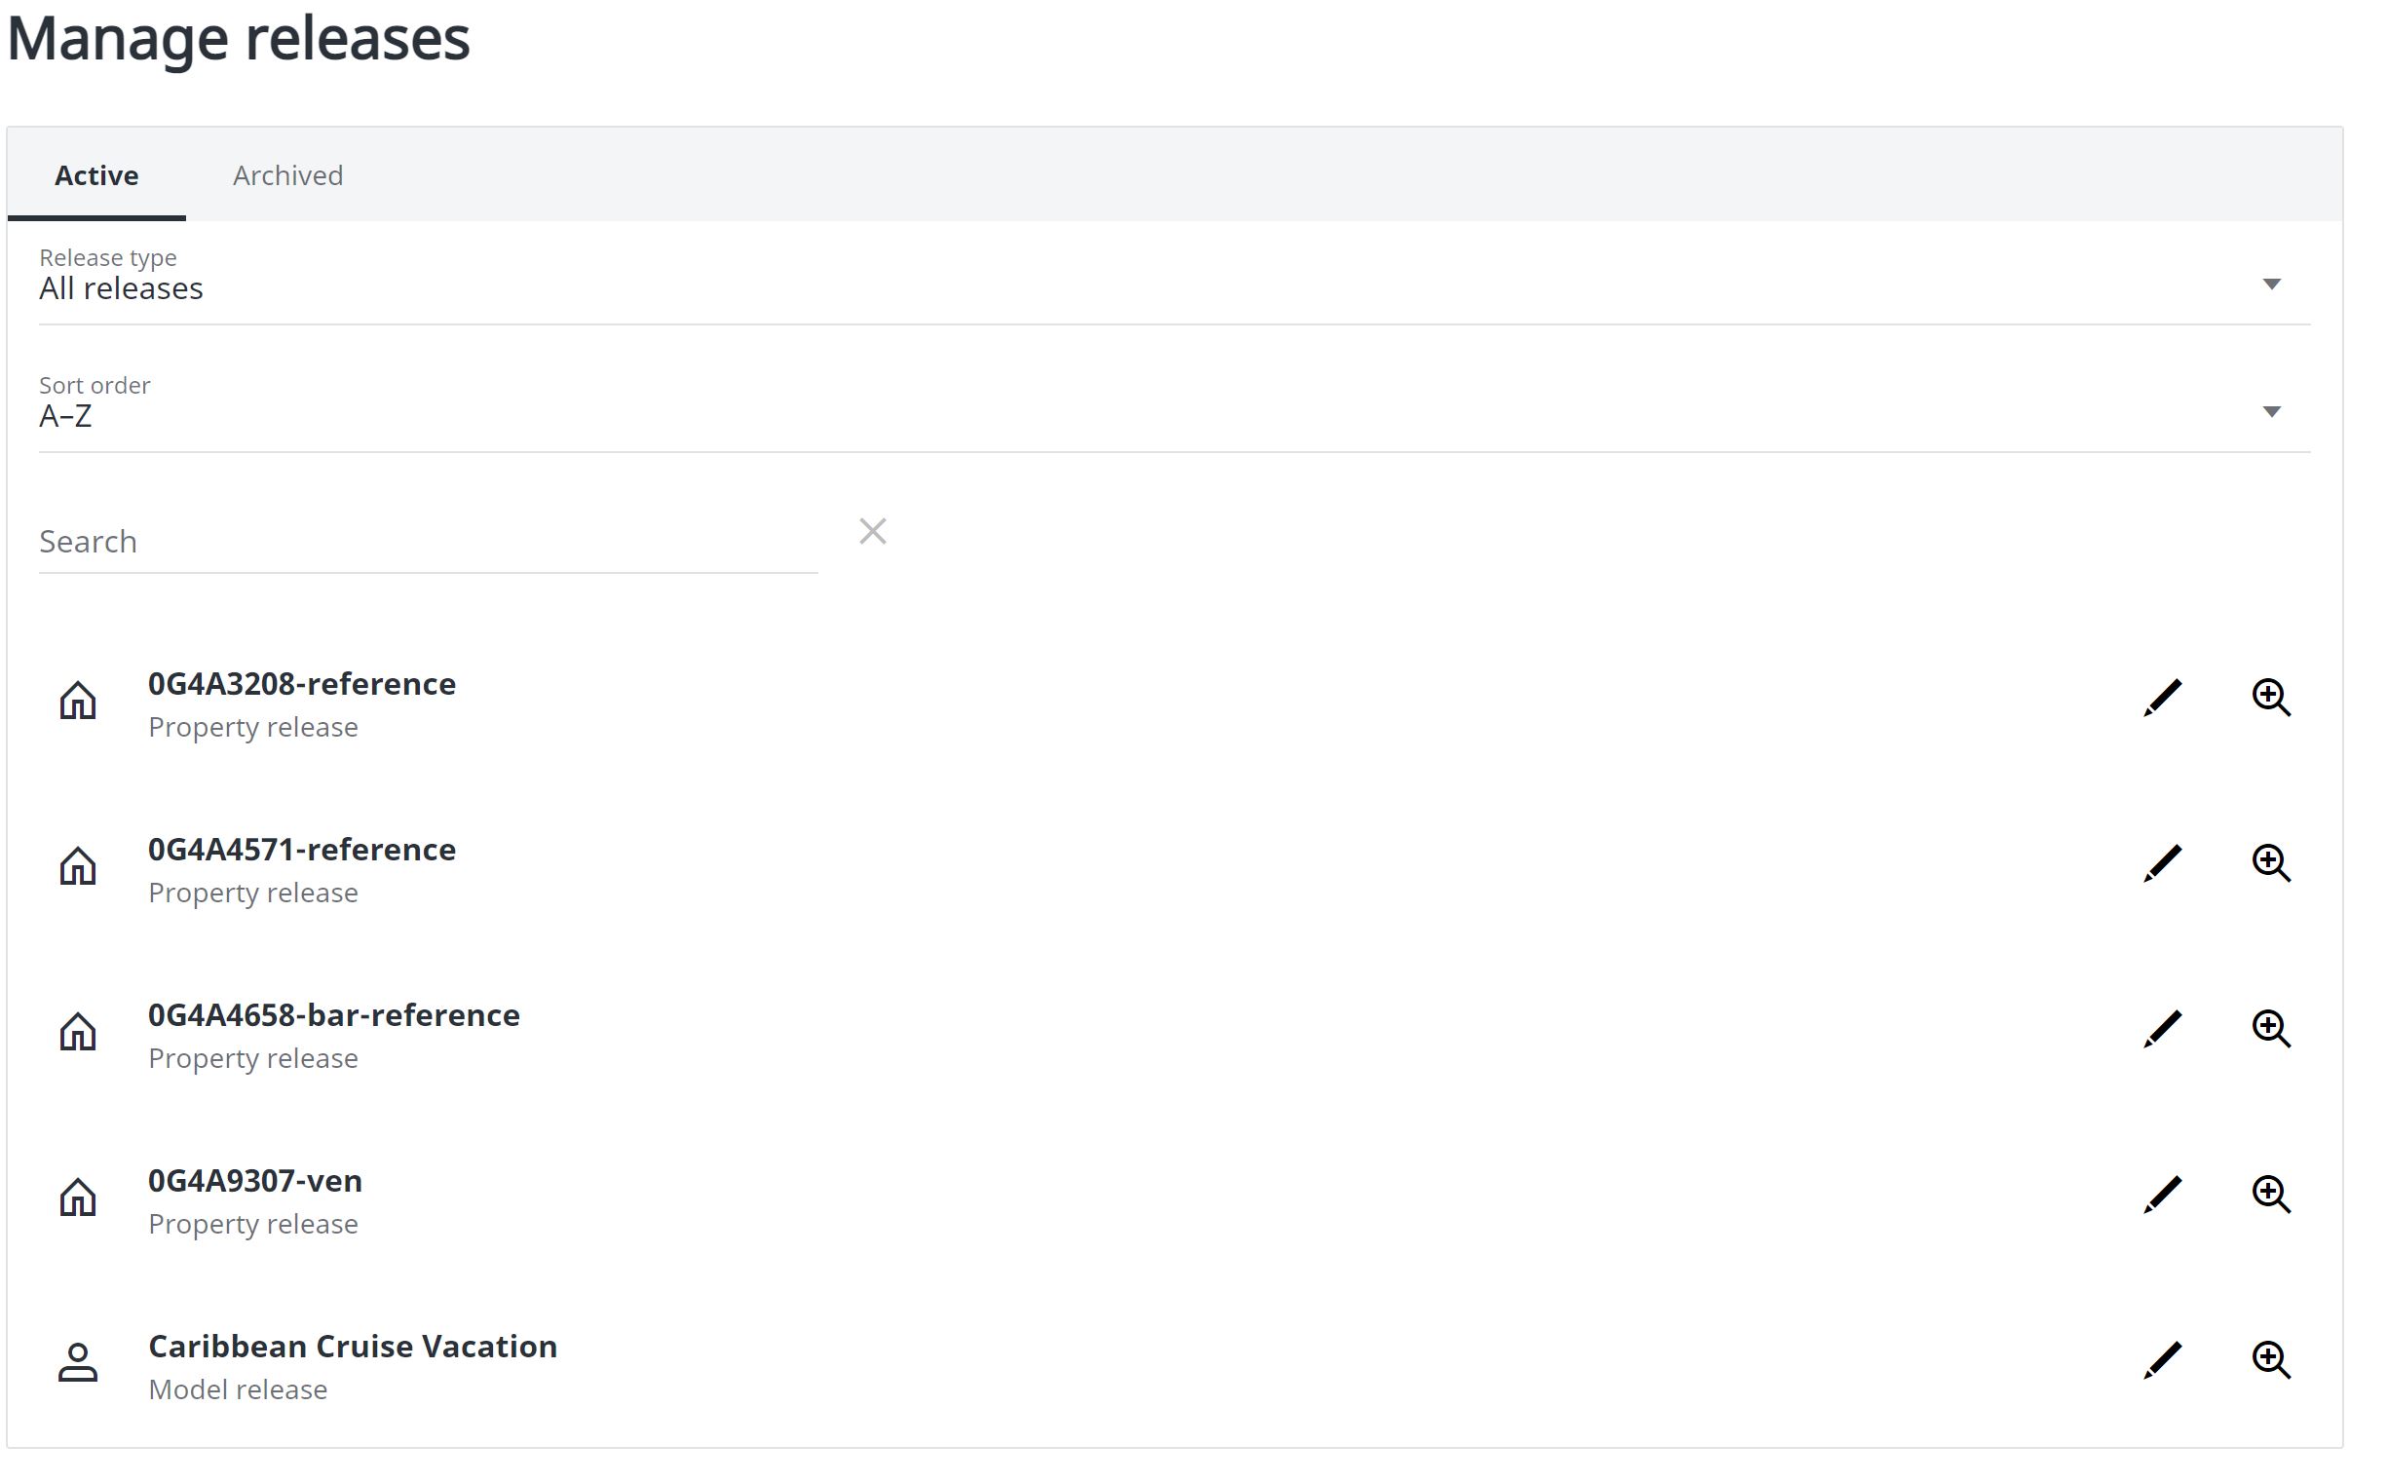Image resolution: width=2387 pixels, height=1483 pixels.
Task: Click inside the Search field
Action: [427, 541]
